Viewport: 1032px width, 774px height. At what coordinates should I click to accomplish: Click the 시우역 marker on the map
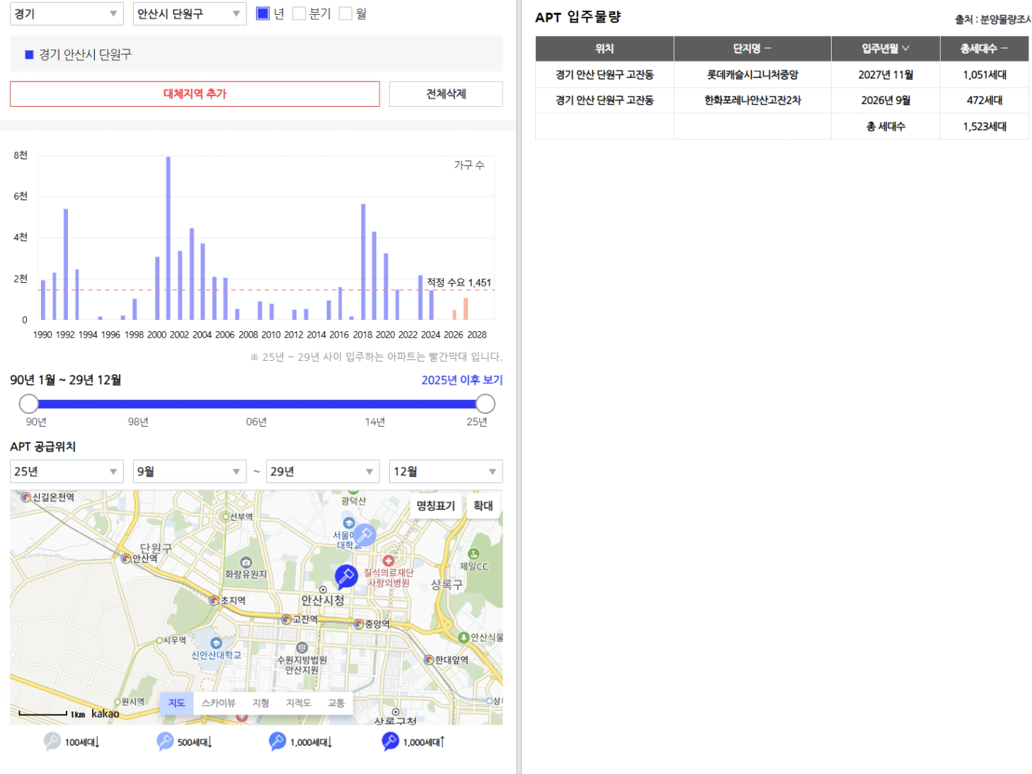coord(159,640)
